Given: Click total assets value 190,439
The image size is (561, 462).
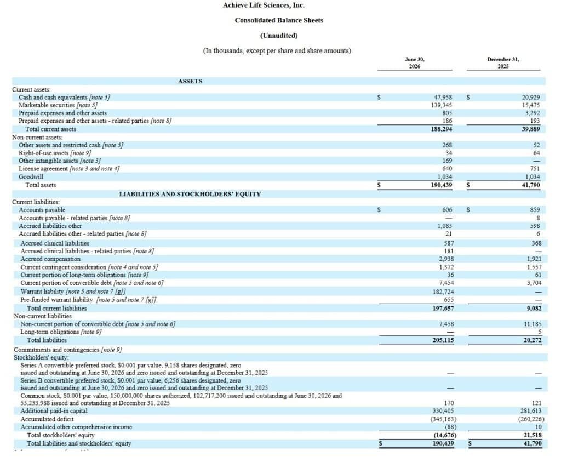Looking at the screenshot, I should (x=442, y=185).
